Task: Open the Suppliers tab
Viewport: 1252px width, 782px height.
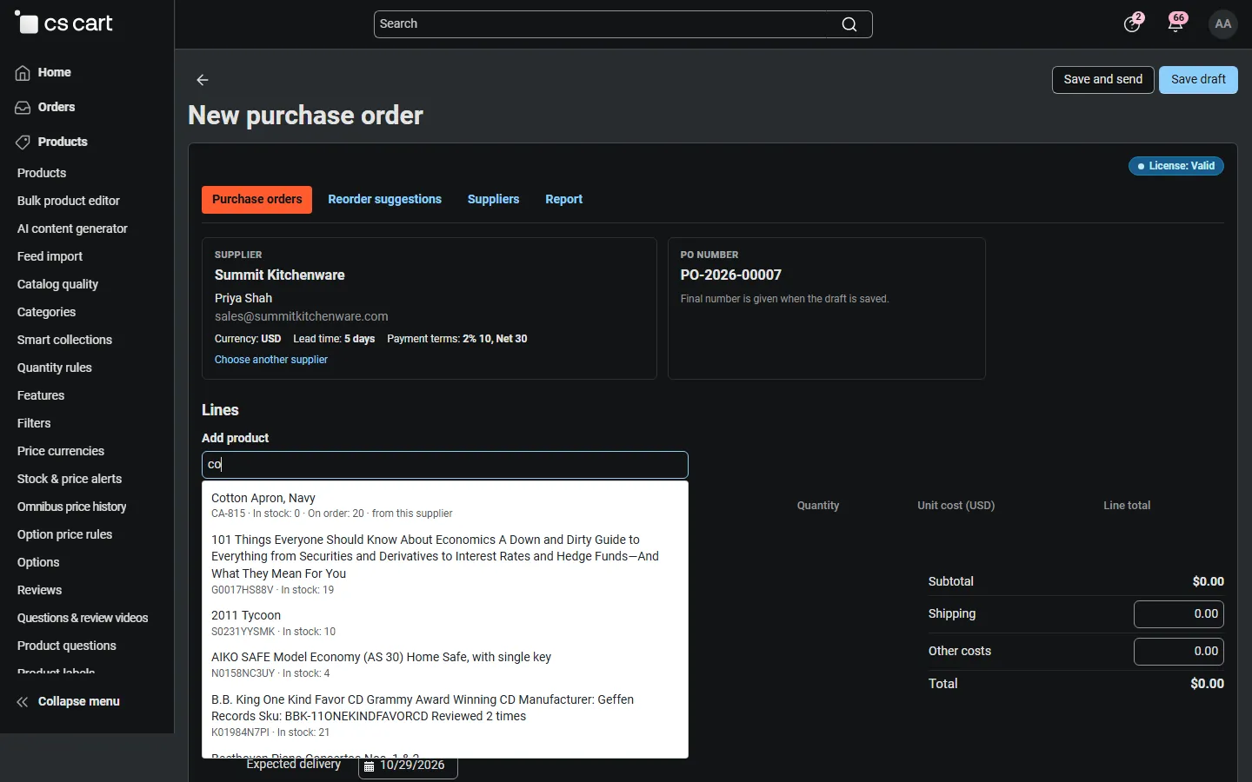Action: click(x=493, y=200)
